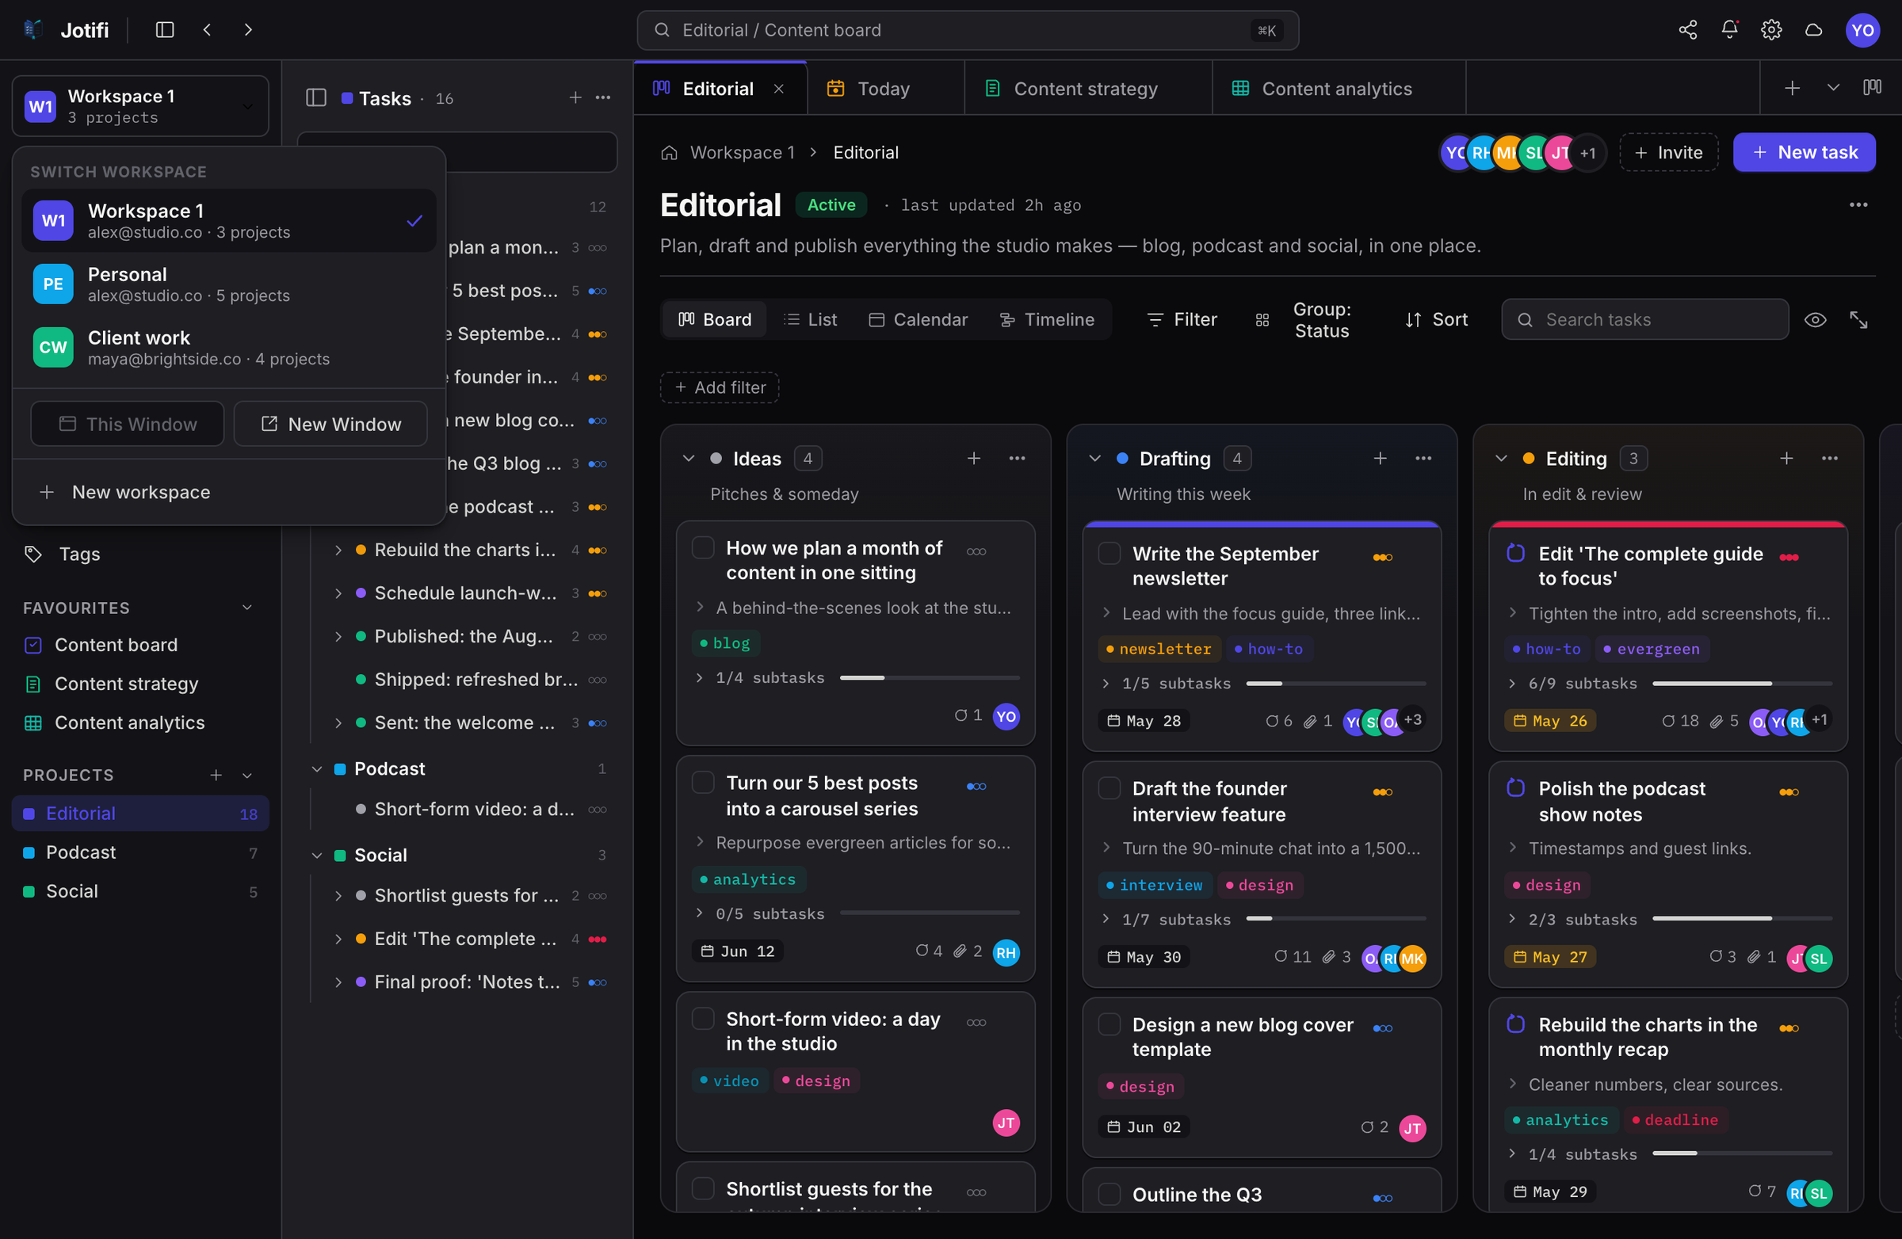This screenshot has height=1239, width=1902.
Task: Add a new tab with the plus icon
Action: click(x=1792, y=88)
